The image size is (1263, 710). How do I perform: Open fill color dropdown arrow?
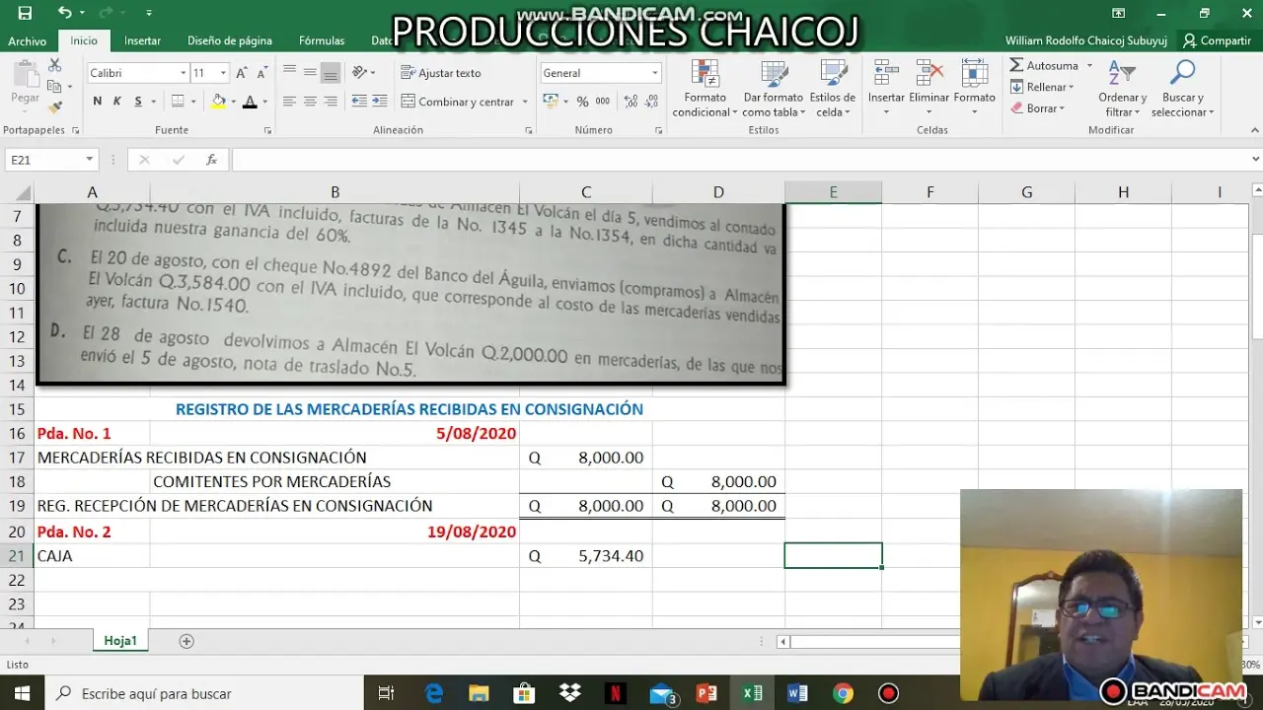pos(232,102)
